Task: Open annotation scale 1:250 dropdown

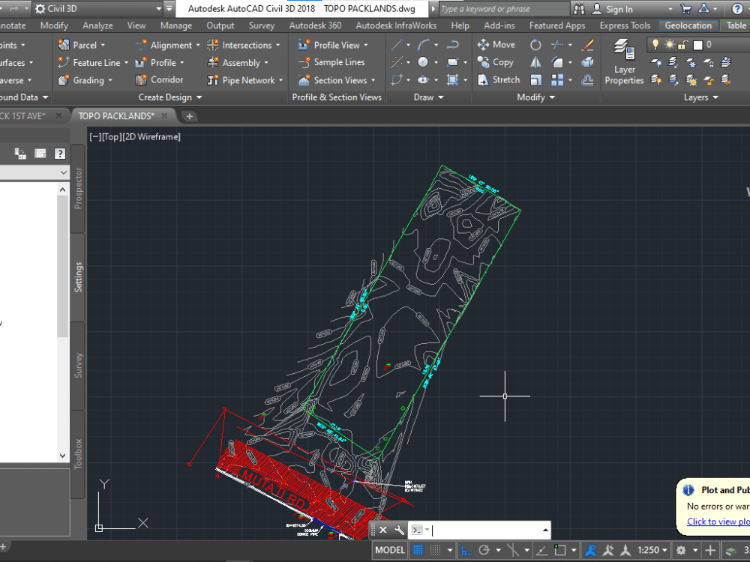Action: tap(652, 550)
